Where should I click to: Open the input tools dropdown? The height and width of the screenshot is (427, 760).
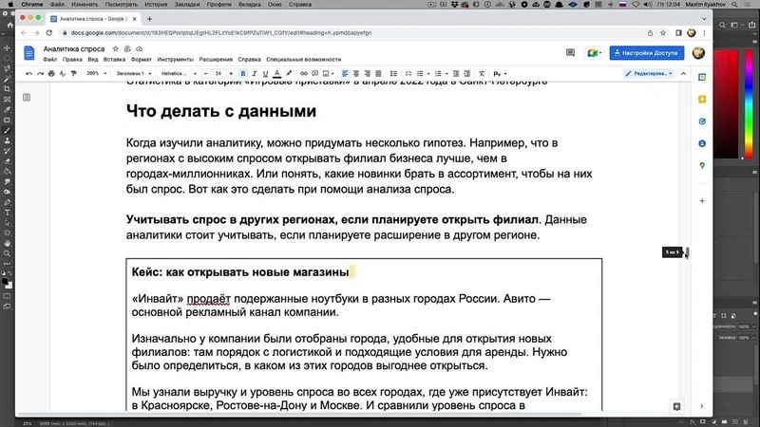pos(500,74)
